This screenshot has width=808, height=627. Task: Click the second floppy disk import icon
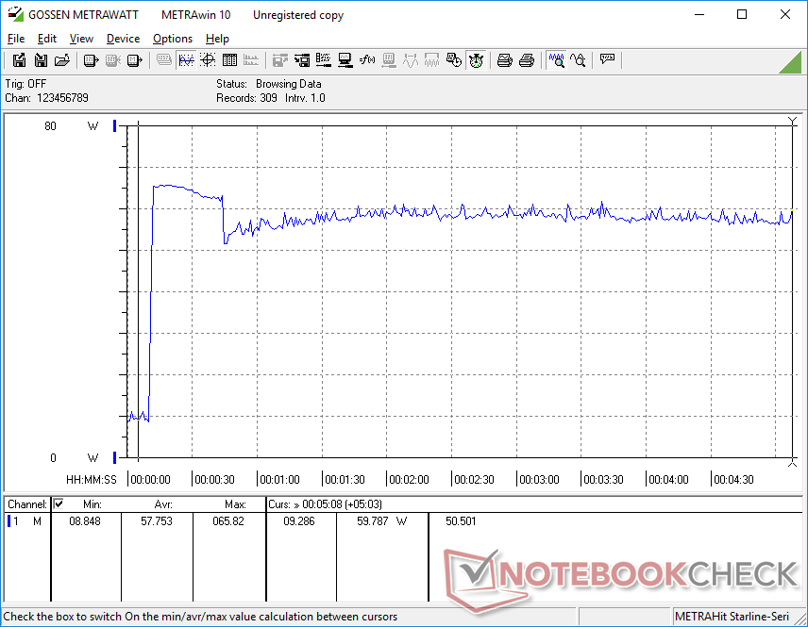tap(41, 60)
